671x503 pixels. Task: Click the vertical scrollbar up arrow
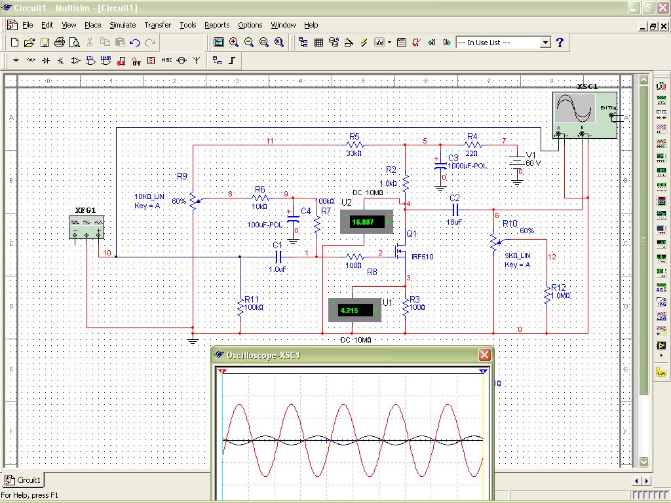click(644, 79)
